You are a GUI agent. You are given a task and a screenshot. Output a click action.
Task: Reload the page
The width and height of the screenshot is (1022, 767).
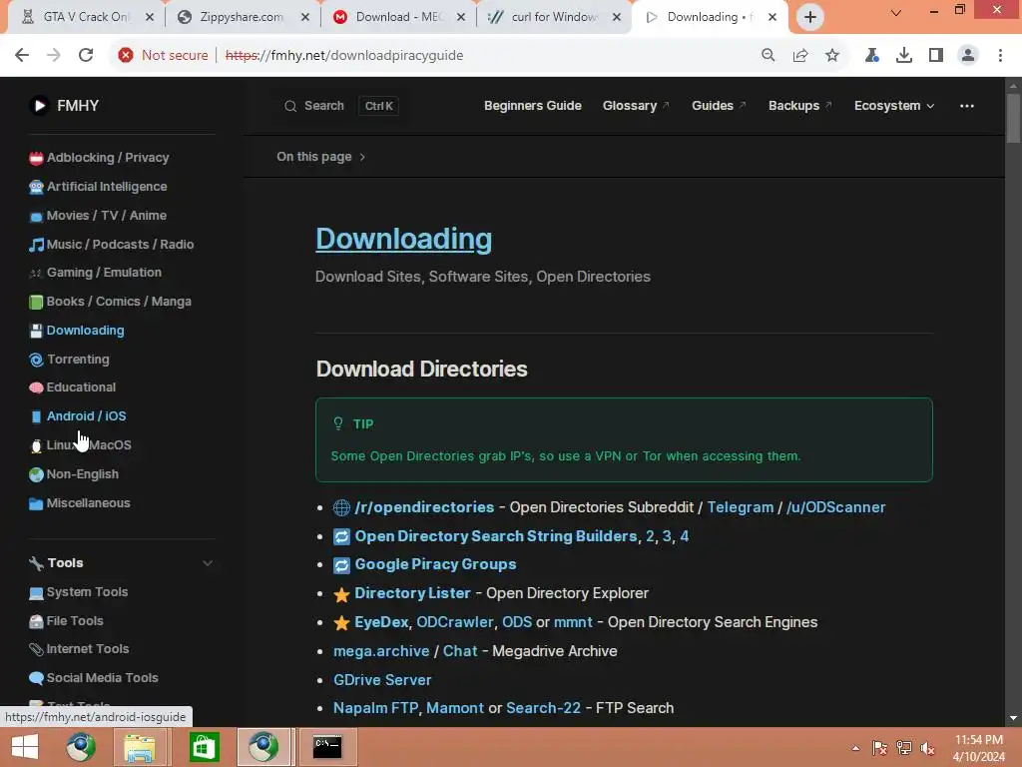tap(86, 56)
